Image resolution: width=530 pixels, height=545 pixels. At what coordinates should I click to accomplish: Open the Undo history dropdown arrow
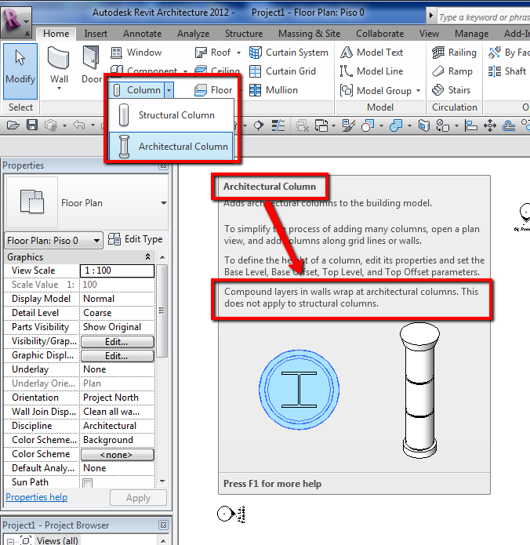pyautogui.click(x=93, y=125)
